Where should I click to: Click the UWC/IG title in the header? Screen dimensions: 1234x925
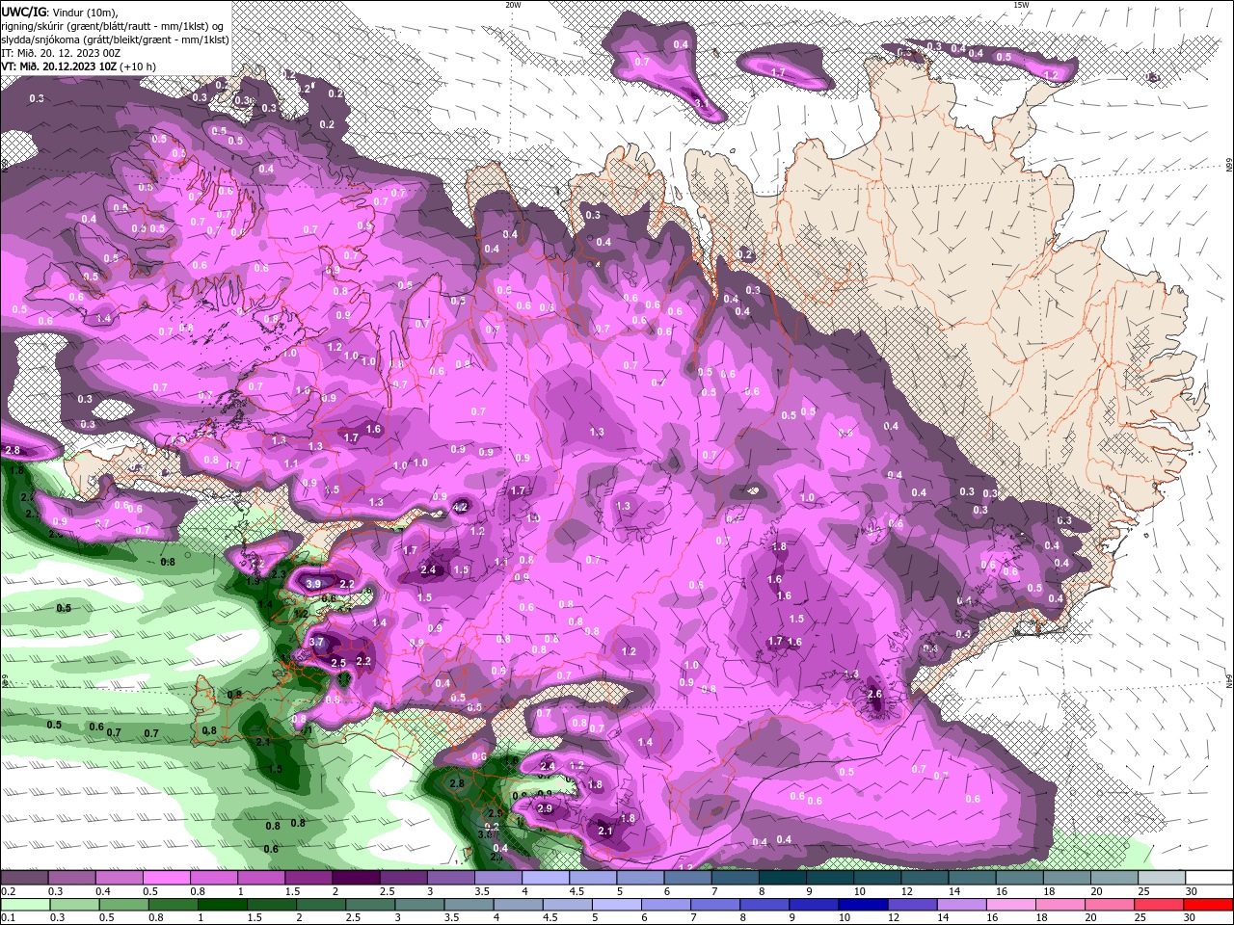point(23,11)
